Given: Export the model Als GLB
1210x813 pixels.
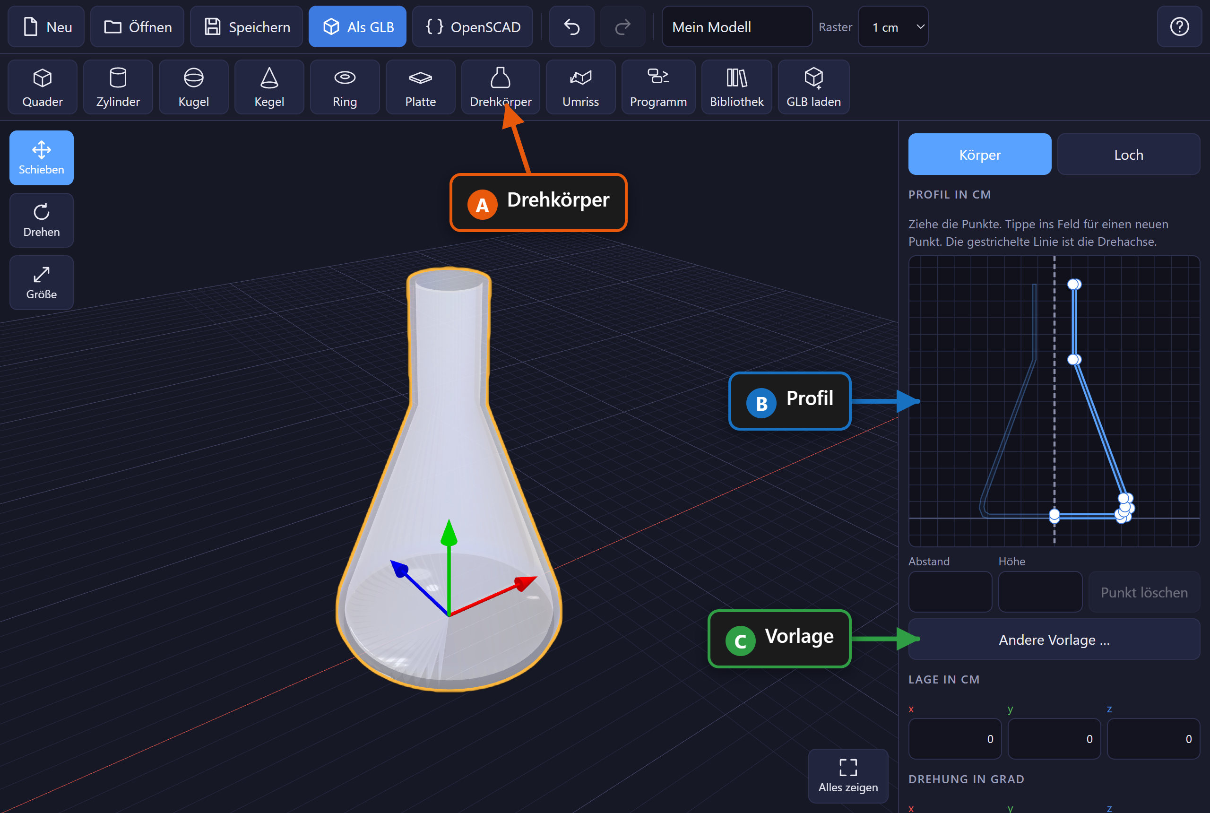Looking at the screenshot, I should coord(357,26).
